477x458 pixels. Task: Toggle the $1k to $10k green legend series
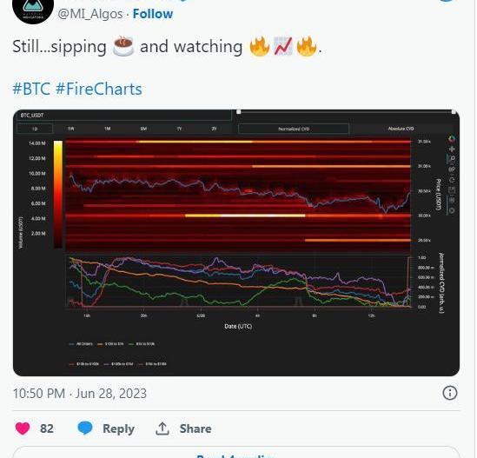(x=142, y=344)
